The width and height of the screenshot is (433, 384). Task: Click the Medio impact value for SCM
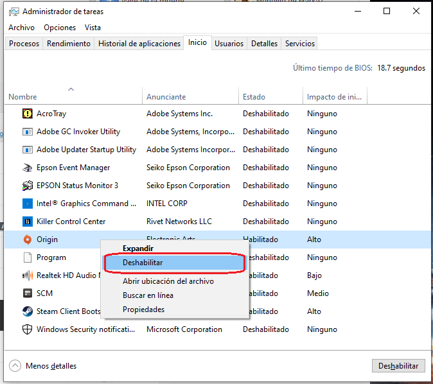(318, 293)
